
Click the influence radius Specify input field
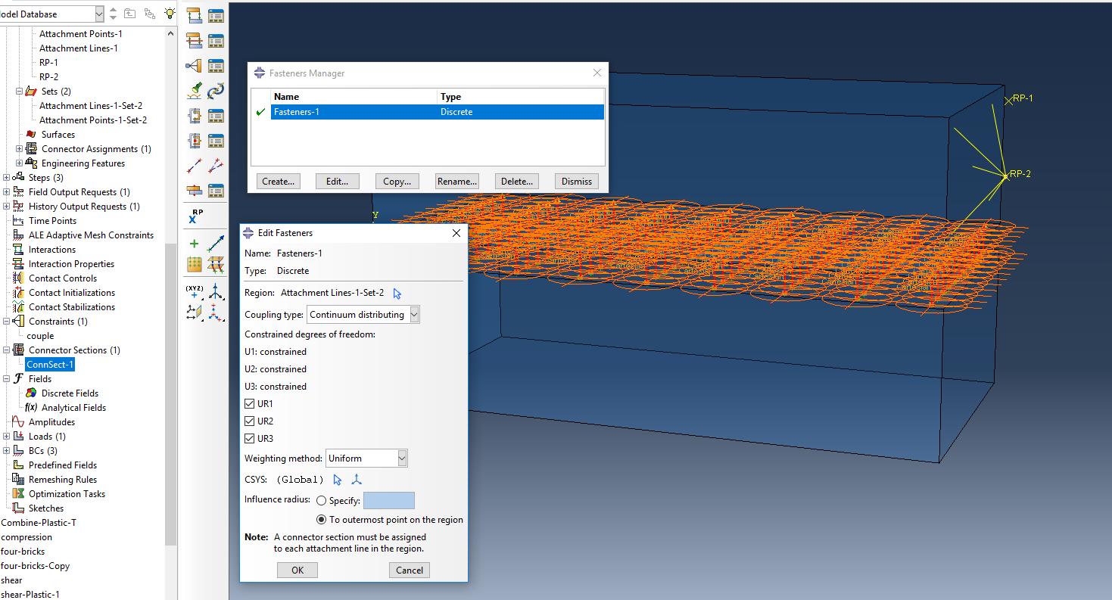[389, 501]
